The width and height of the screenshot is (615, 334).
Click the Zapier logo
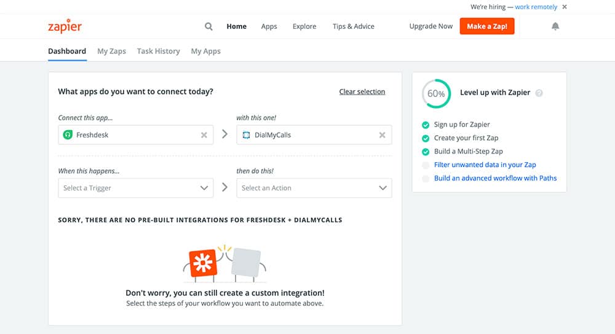pyautogui.click(x=65, y=26)
